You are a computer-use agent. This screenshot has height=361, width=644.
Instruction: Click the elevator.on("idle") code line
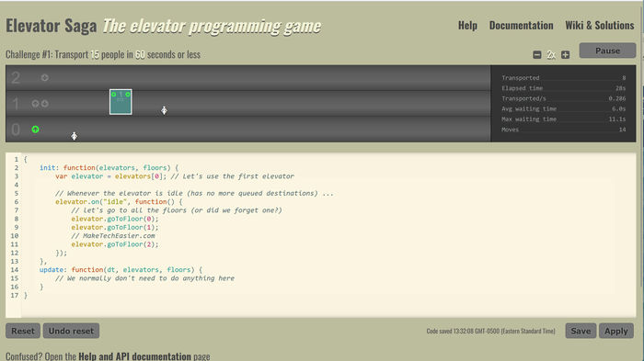[119, 202]
